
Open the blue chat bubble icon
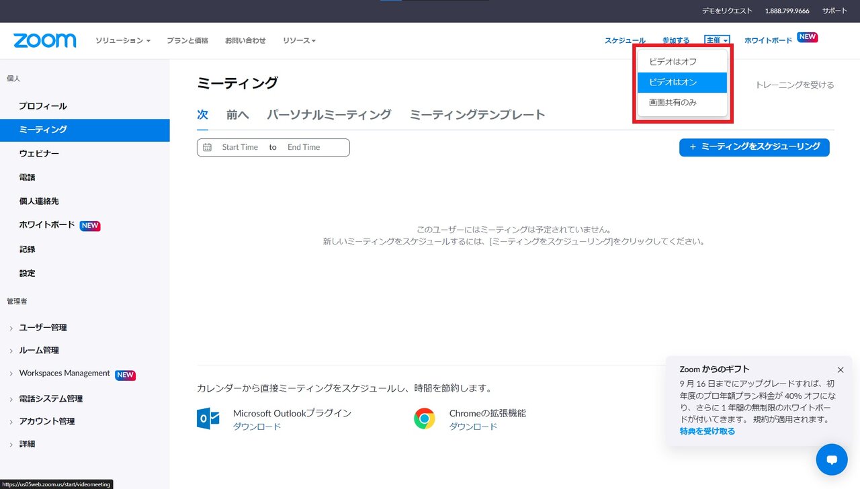coord(832,459)
